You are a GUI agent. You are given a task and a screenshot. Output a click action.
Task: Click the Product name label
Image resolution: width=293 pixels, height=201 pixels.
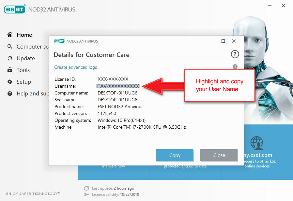coord(69,107)
